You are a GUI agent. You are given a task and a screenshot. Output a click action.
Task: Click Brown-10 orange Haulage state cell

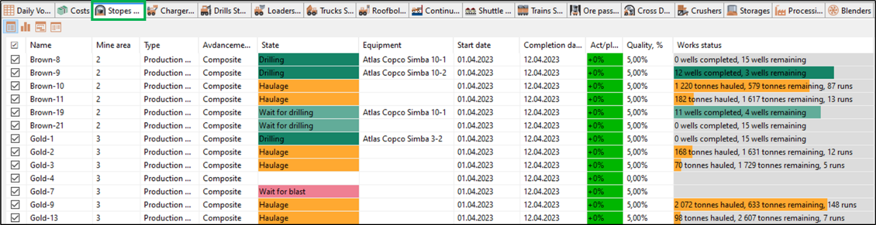[x=308, y=86]
